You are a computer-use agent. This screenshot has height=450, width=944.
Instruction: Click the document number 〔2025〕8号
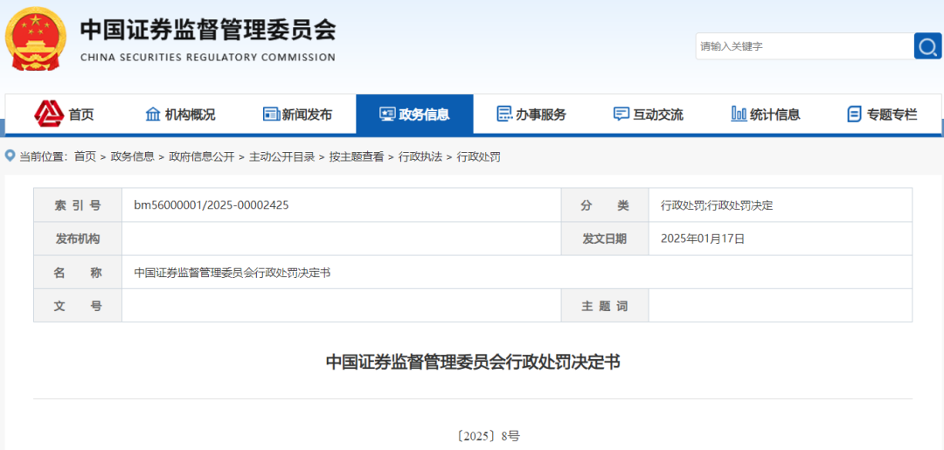pos(489,436)
